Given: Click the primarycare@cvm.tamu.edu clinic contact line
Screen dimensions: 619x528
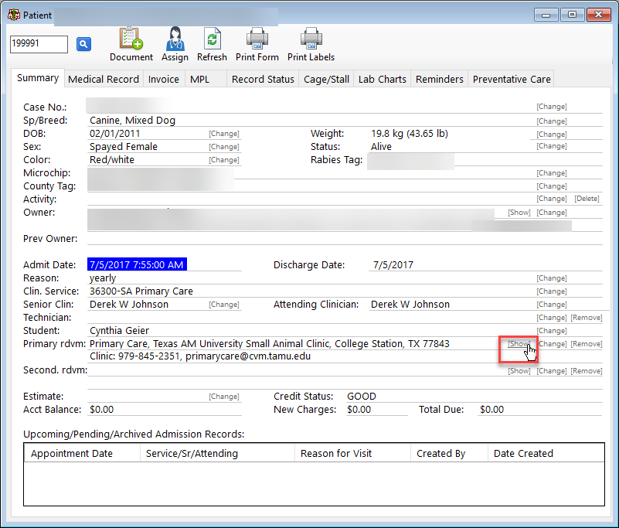Looking at the screenshot, I should (x=200, y=356).
